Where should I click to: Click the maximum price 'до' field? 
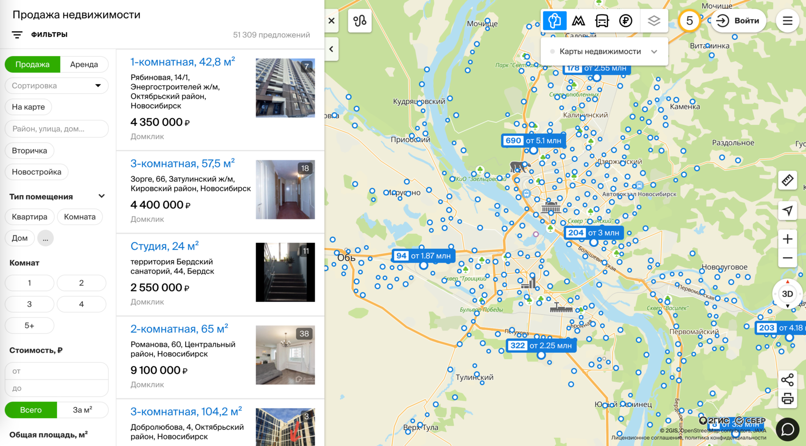[x=57, y=388]
